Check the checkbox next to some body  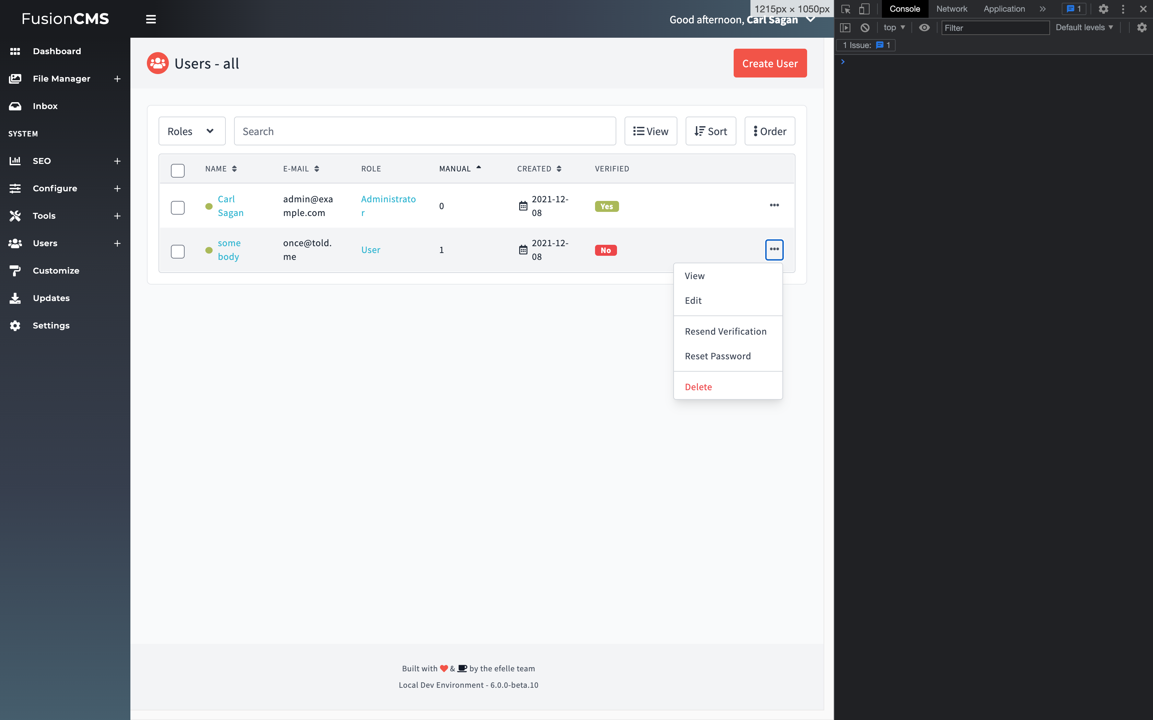(x=178, y=251)
